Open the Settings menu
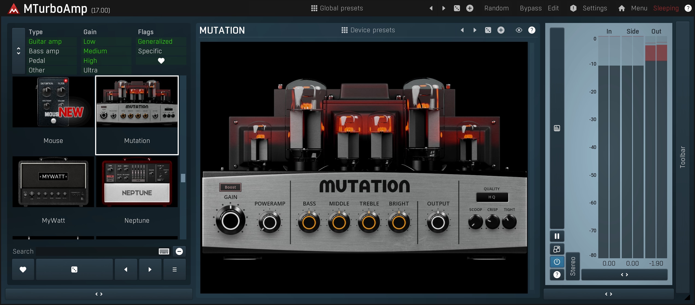The height and width of the screenshot is (305, 695). (594, 8)
